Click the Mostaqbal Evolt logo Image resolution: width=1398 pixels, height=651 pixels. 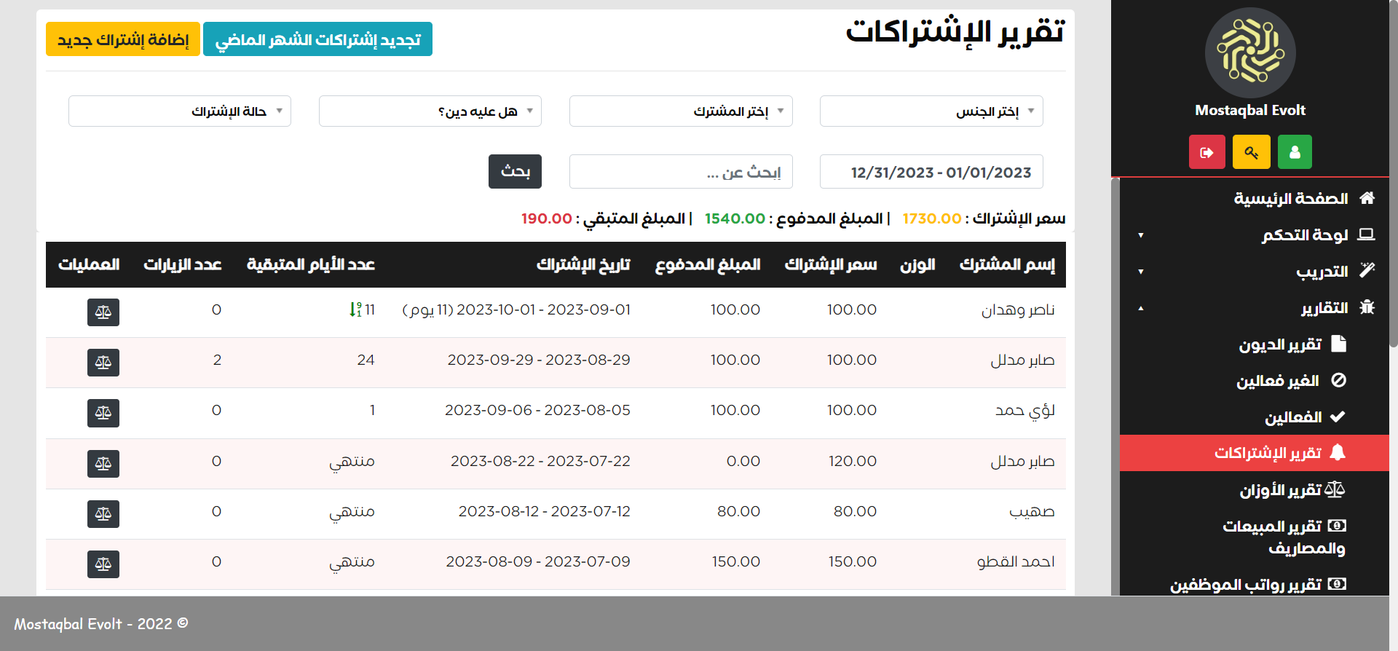pyautogui.click(x=1250, y=53)
